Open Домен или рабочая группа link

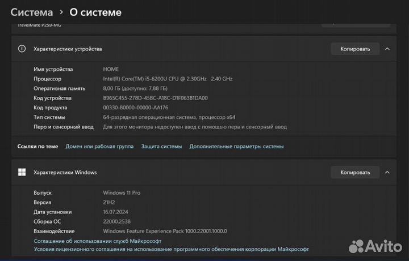(x=99, y=147)
